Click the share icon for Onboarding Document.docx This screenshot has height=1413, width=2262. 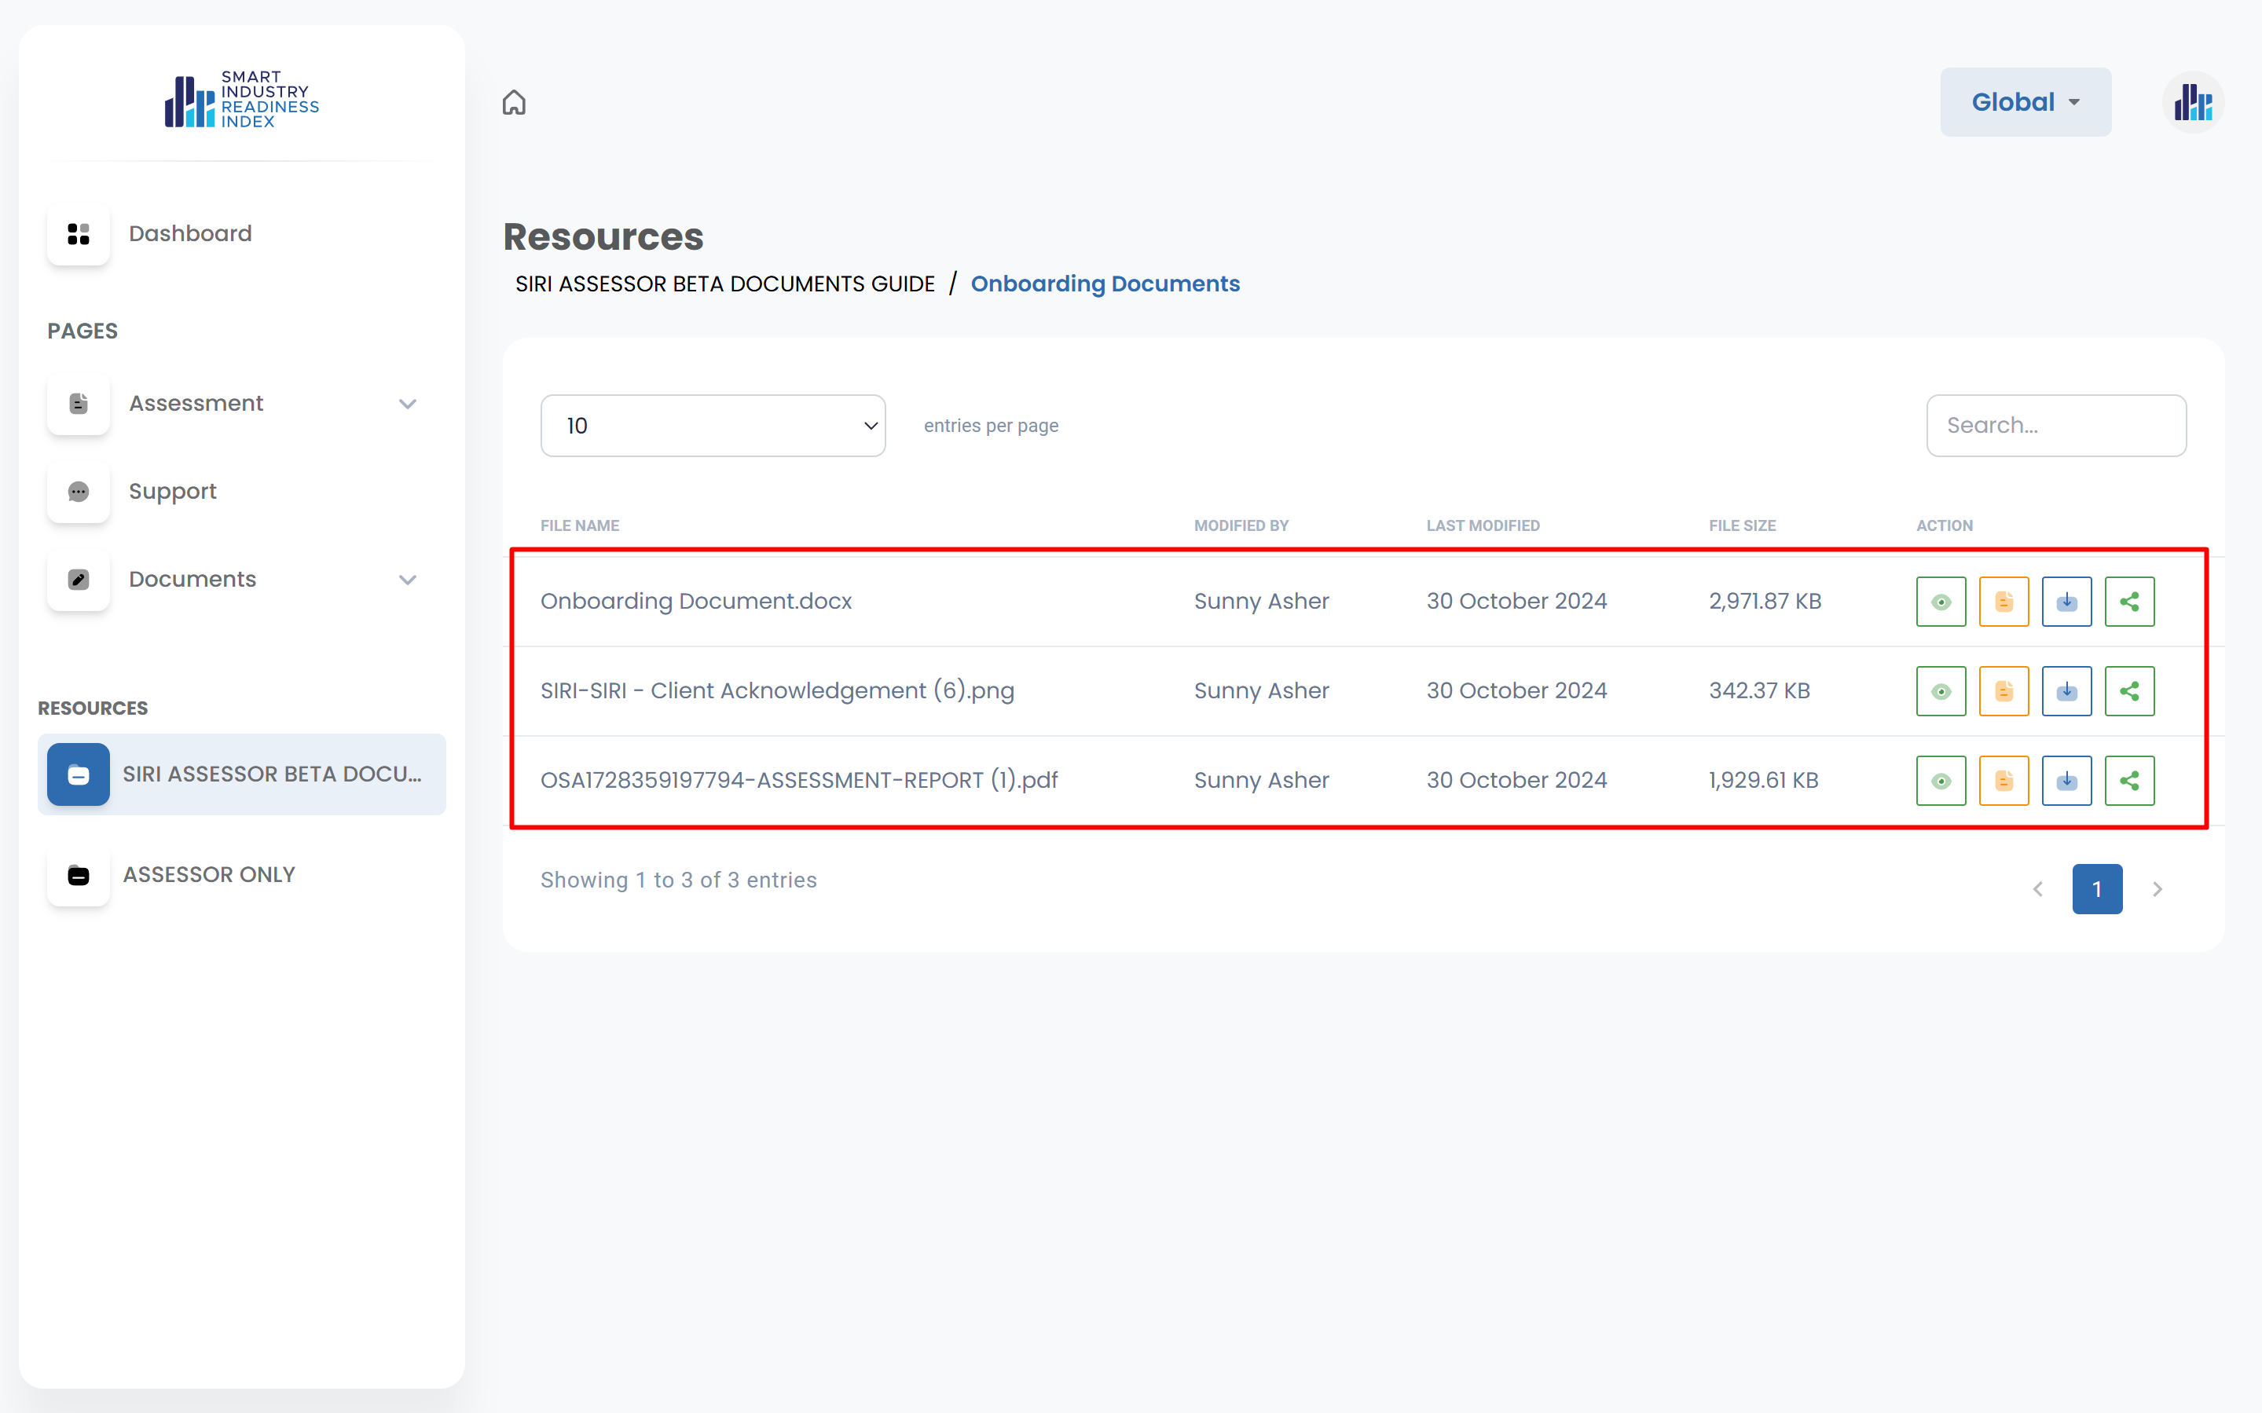[2128, 601]
